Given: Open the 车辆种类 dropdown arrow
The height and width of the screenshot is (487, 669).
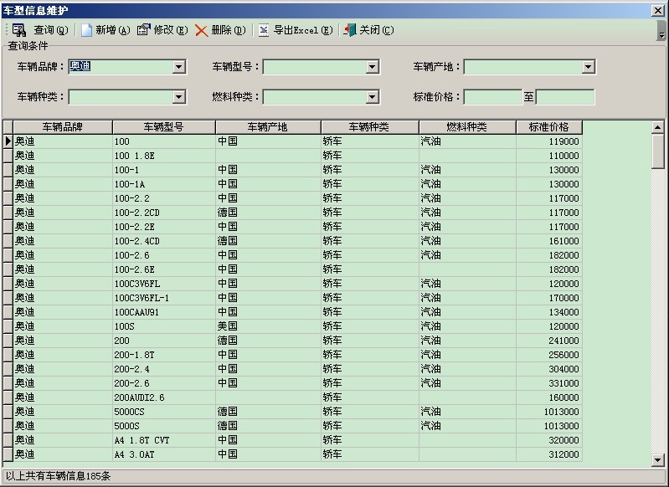Looking at the screenshot, I should (x=179, y=97).
